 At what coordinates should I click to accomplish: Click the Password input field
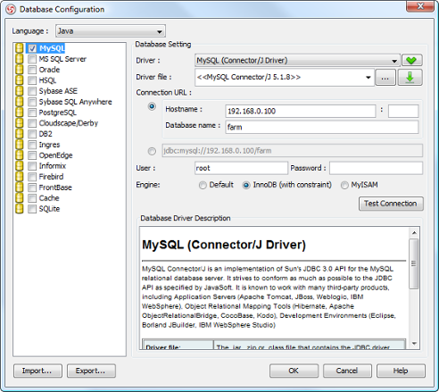pyautogui.click(x=376, y=168)
